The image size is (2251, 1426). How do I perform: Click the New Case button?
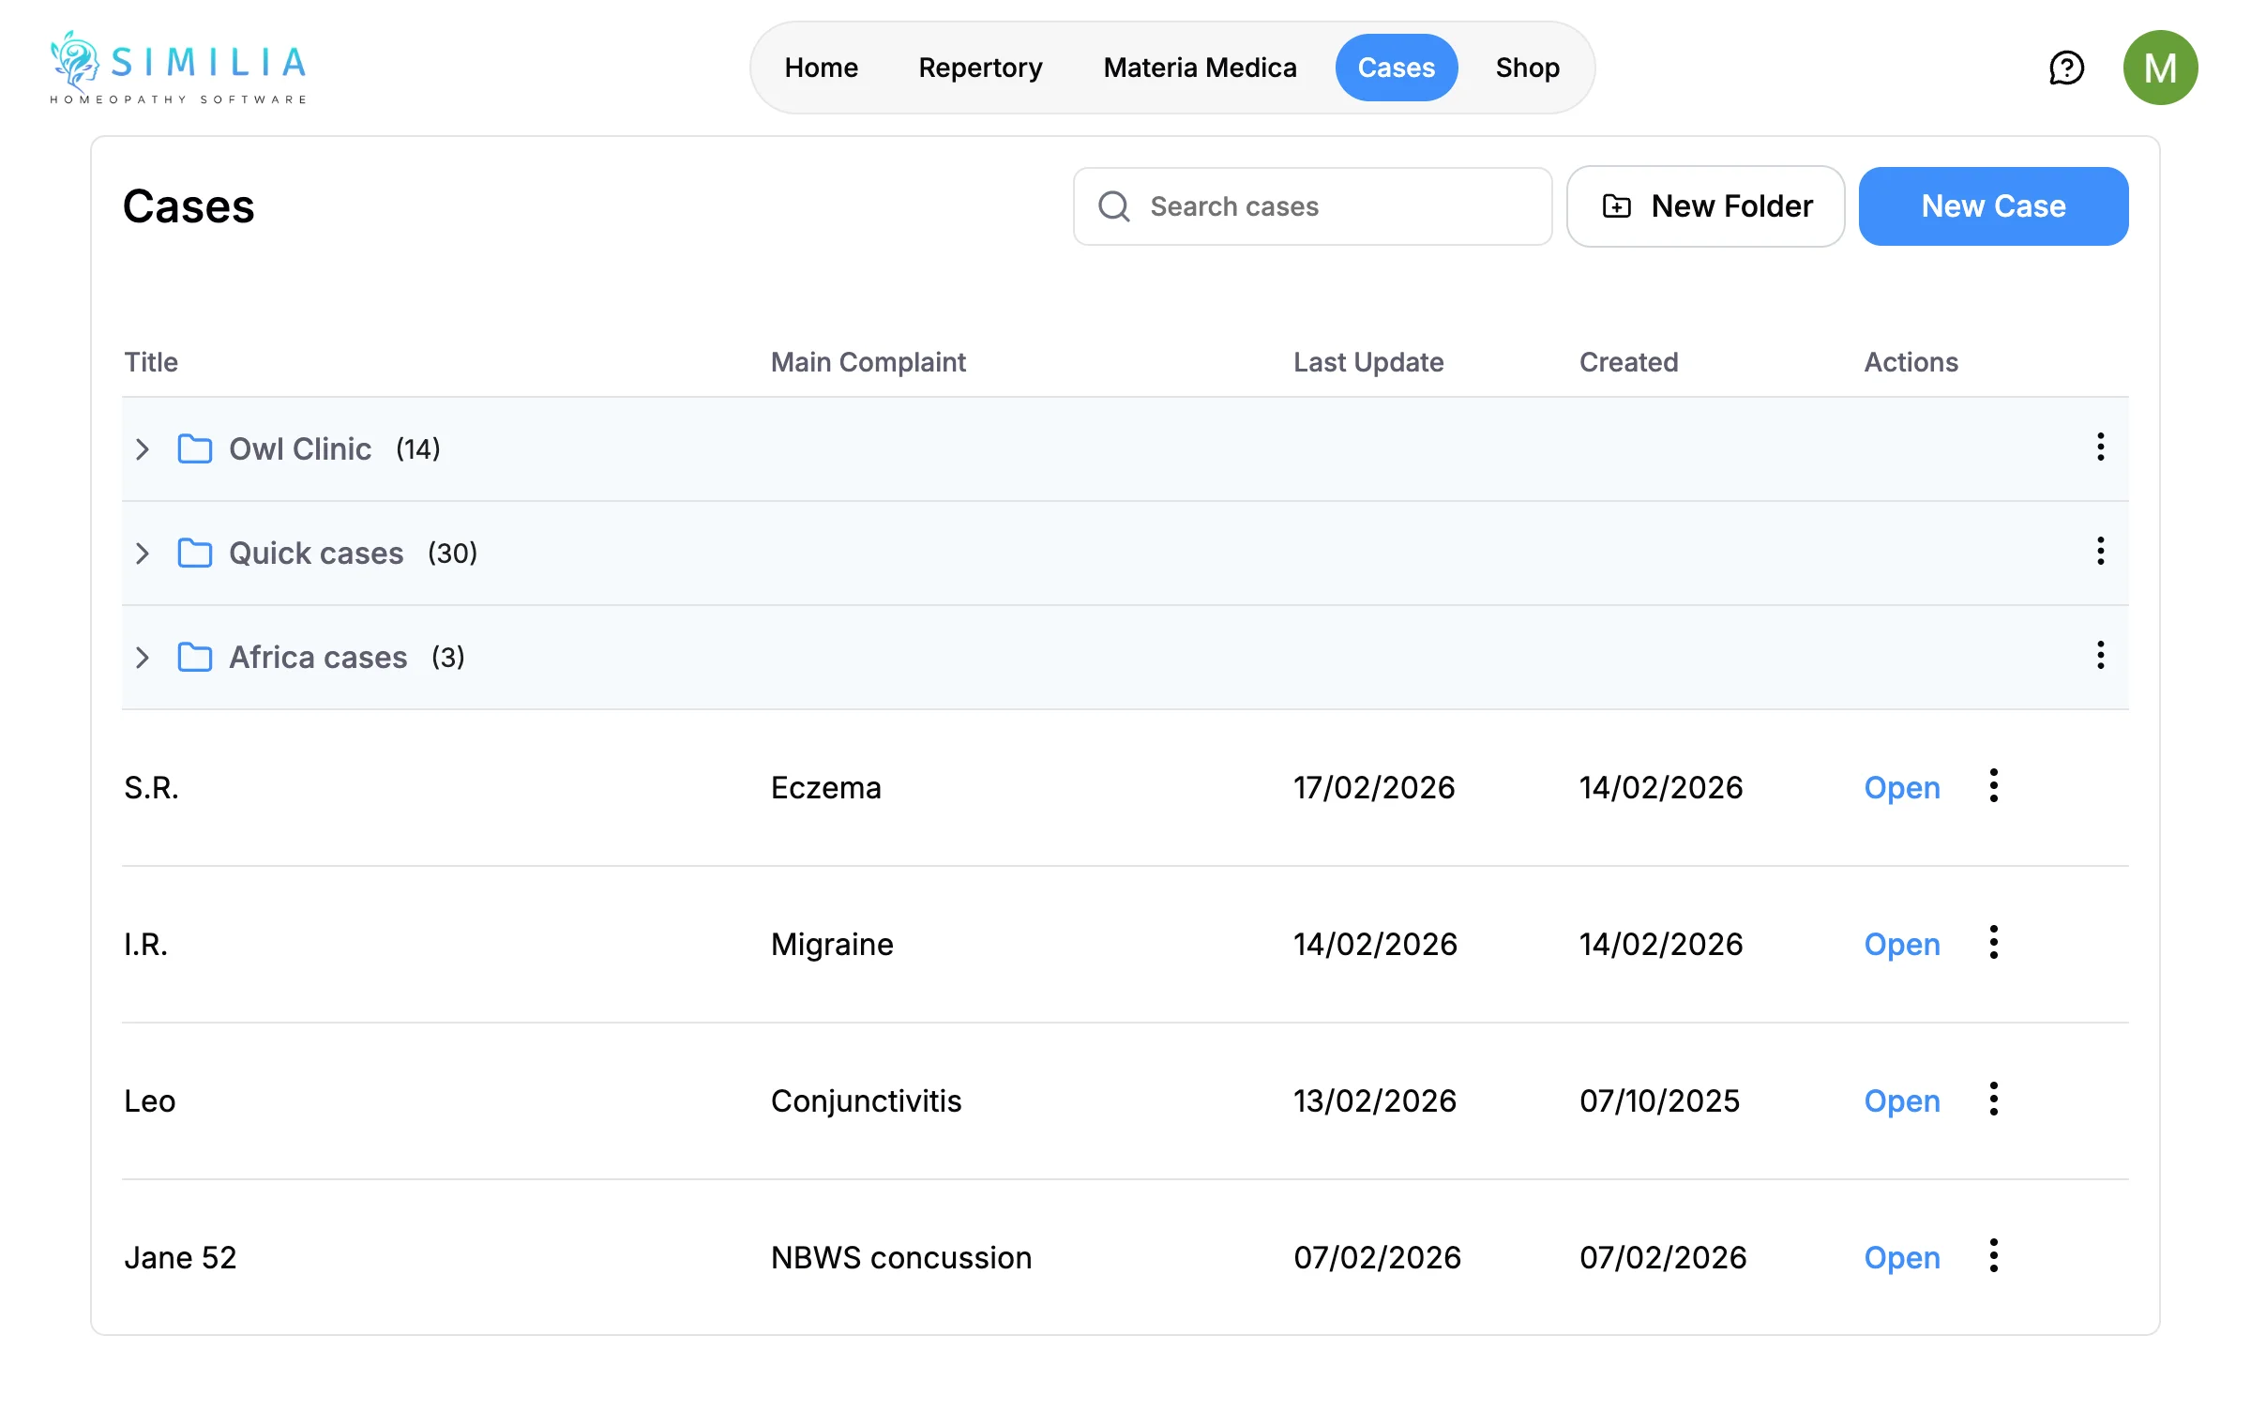point(1993,206)
